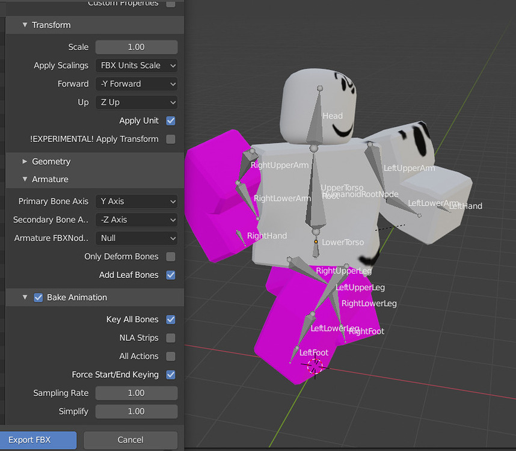Uncheck the Bake Animation checkbox
The height and width of the screenshot is (451, 516).
(38, 298)
